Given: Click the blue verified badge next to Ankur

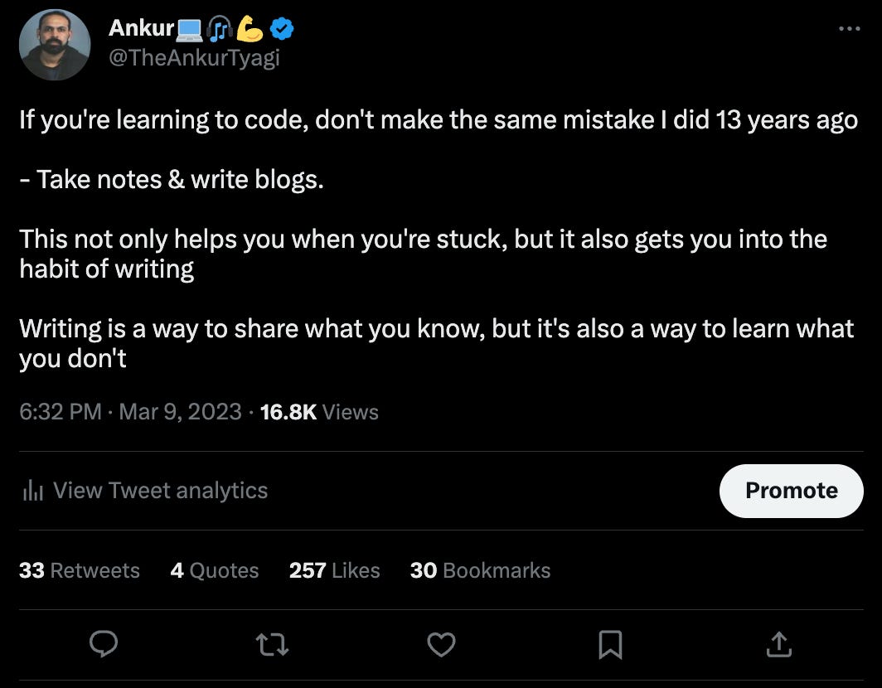Looking at the screenshot, I should pos(281,27).
